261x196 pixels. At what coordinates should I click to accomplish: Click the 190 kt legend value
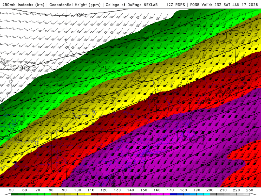click(197, 190)
